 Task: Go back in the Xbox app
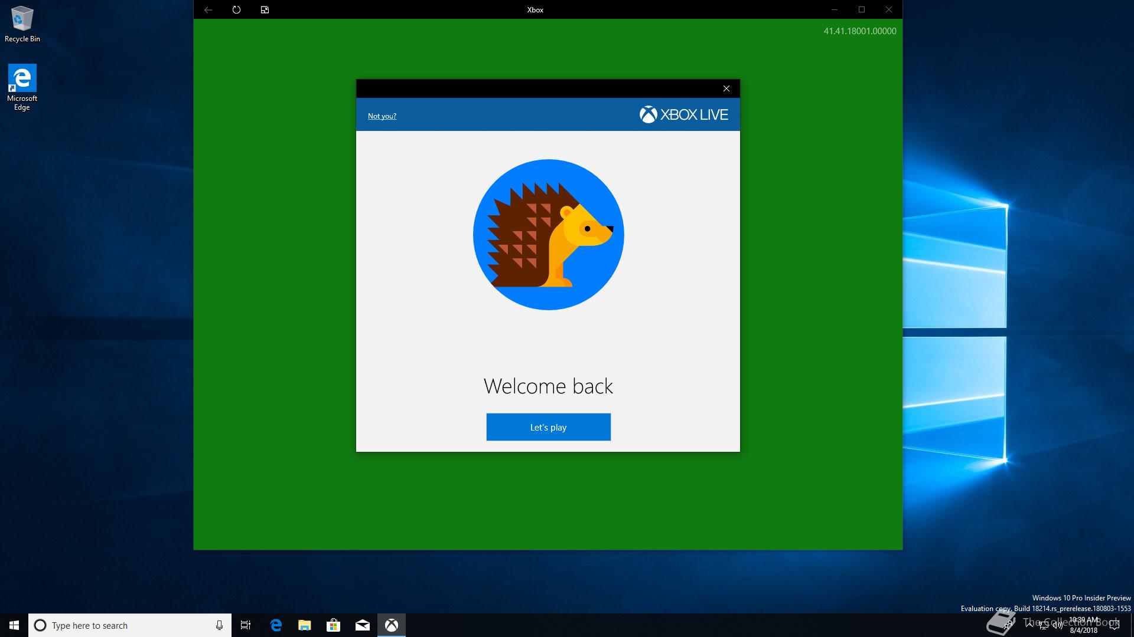point(208,9)
